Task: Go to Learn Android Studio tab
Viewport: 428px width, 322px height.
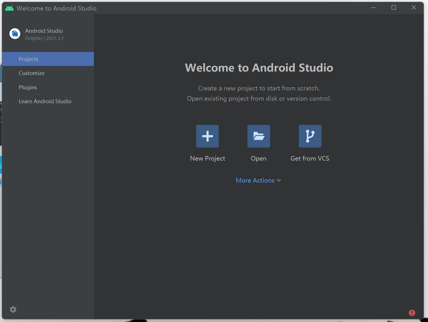Action: point(48,101)
